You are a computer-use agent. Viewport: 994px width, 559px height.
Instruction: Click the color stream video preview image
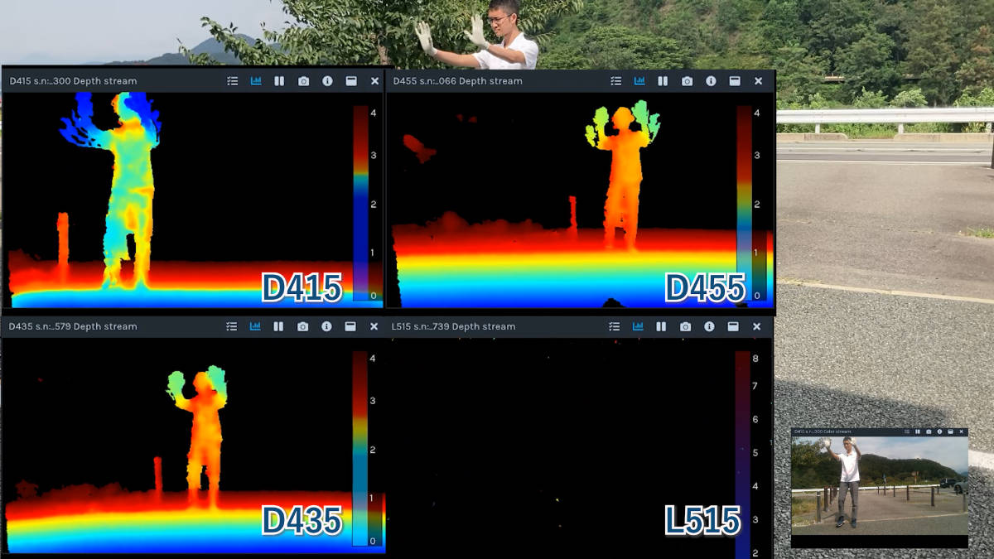[x=880, y=485]
